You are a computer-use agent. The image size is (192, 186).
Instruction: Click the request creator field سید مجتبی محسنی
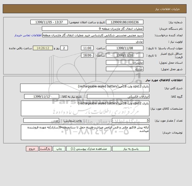[93, 35]
